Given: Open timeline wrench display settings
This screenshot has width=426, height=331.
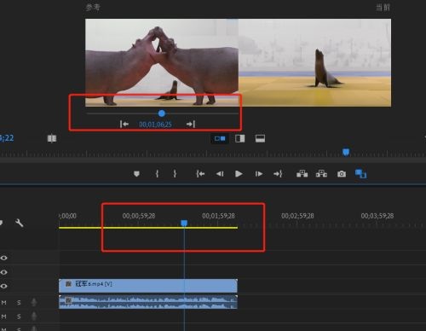Looking at the screenshot, I should click(20, 223).
